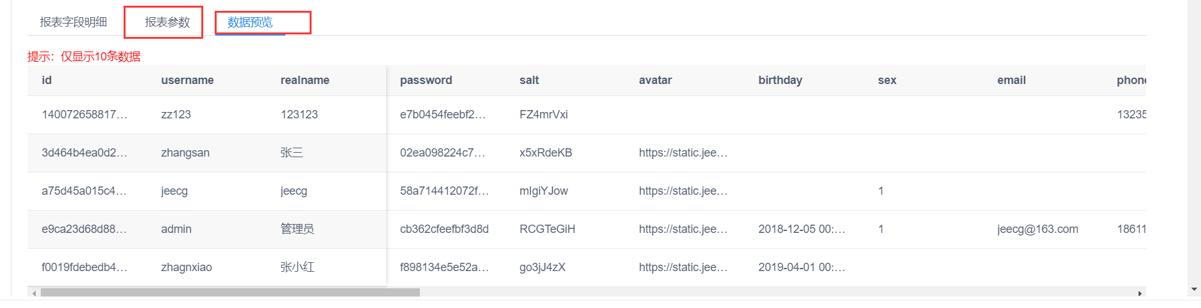The width and height of the screenshot is (1201, 308).
Task: Click the horizontal scrollbar right arrow
Action: (x=1140, y=293)
